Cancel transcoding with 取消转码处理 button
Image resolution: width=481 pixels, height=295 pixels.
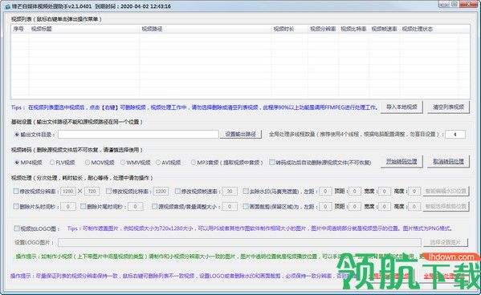(449, 161)
